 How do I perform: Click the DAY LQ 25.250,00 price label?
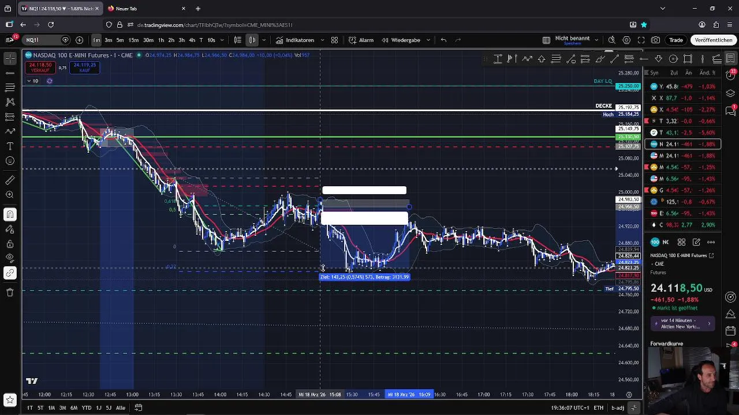(x=628, y=86)
